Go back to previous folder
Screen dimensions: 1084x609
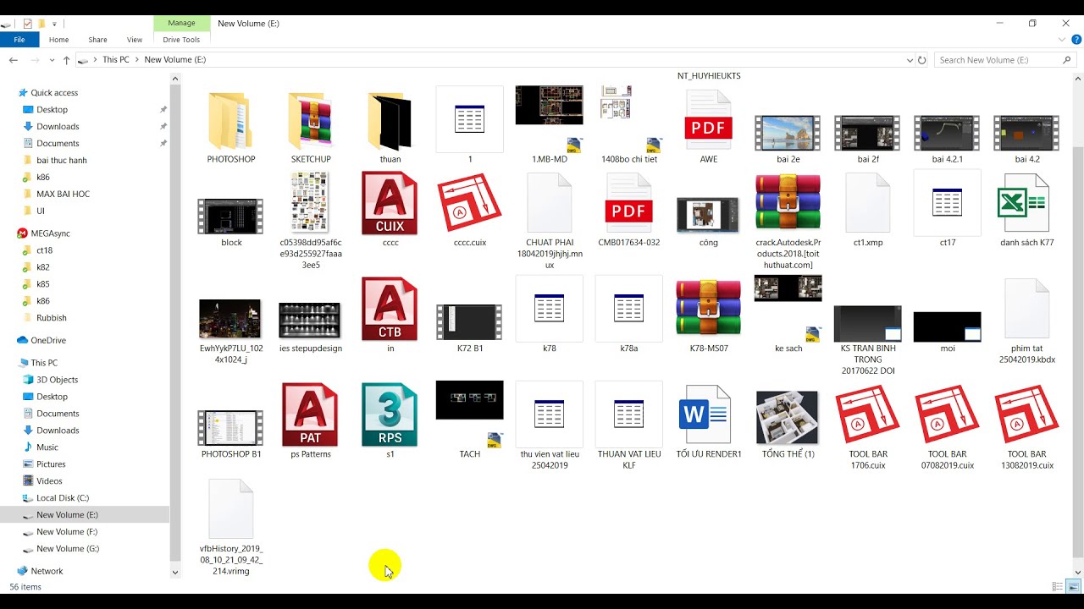click(14, 60)
